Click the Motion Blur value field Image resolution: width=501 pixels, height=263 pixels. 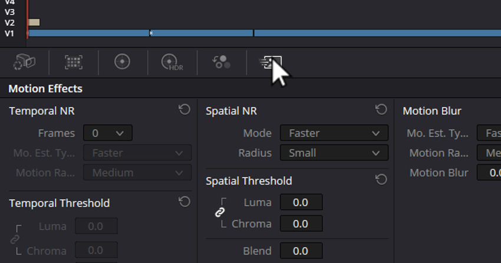pos(489,173)
